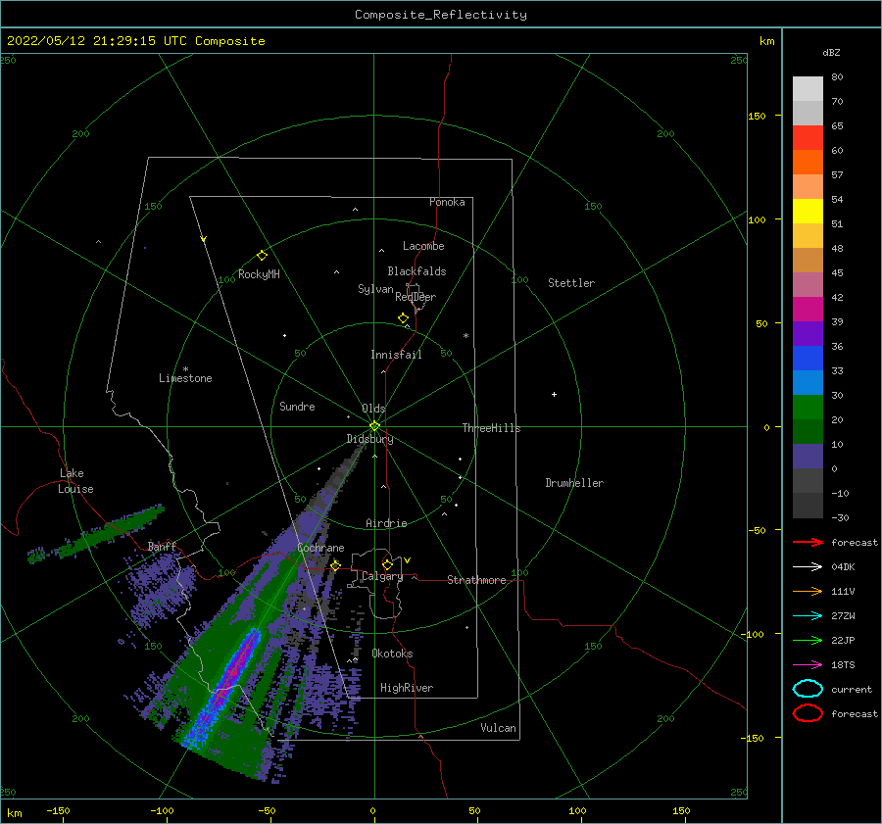Click the Cochrane label
This screenshot has height=824, width=882.
[x=320, y=548]
